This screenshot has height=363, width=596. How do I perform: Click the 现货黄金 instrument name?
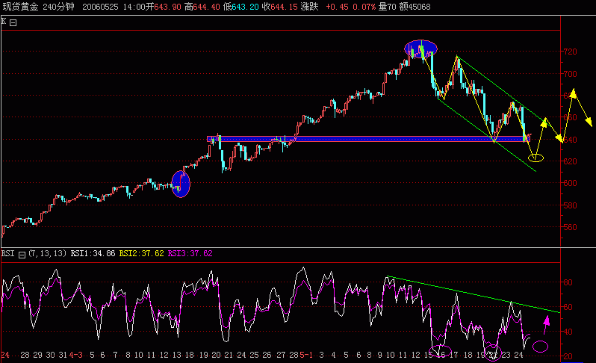click(20, 7)
